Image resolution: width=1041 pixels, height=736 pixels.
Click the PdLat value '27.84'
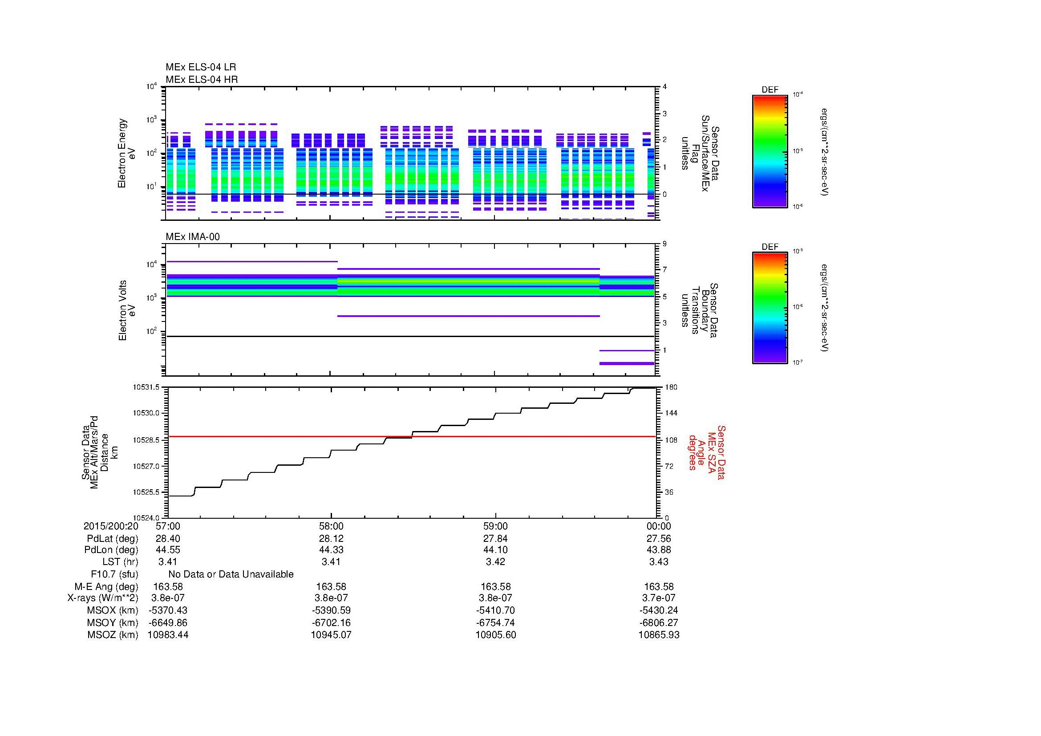(495, 539)
